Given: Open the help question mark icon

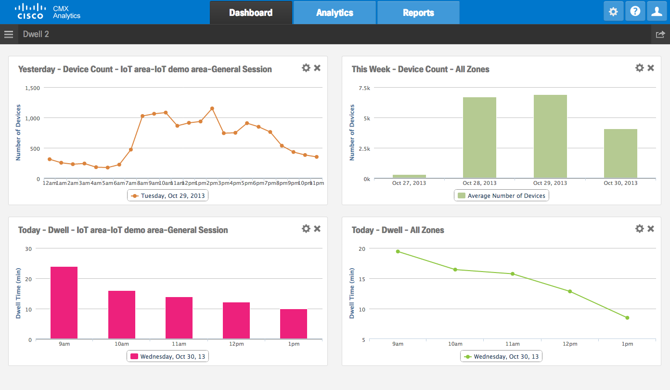Looking at the screenshot, I should pos(635,12).
